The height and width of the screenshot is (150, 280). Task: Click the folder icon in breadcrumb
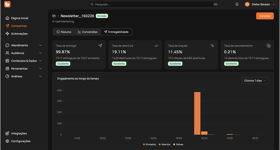54,16
